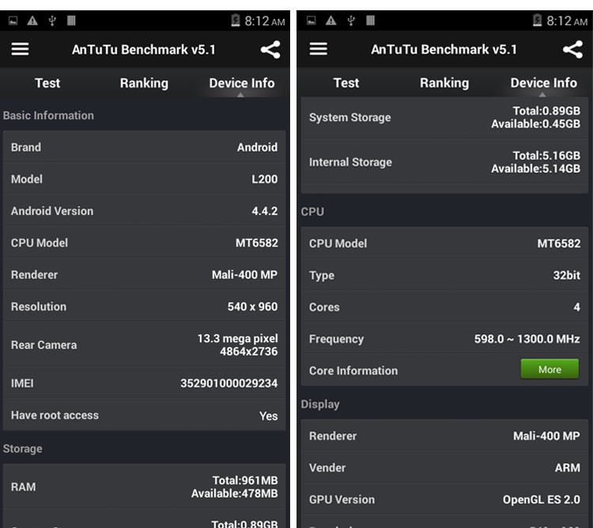Tap the GPU Version row
The height and width of the screenshot is (528, 593).
(444, 500)
